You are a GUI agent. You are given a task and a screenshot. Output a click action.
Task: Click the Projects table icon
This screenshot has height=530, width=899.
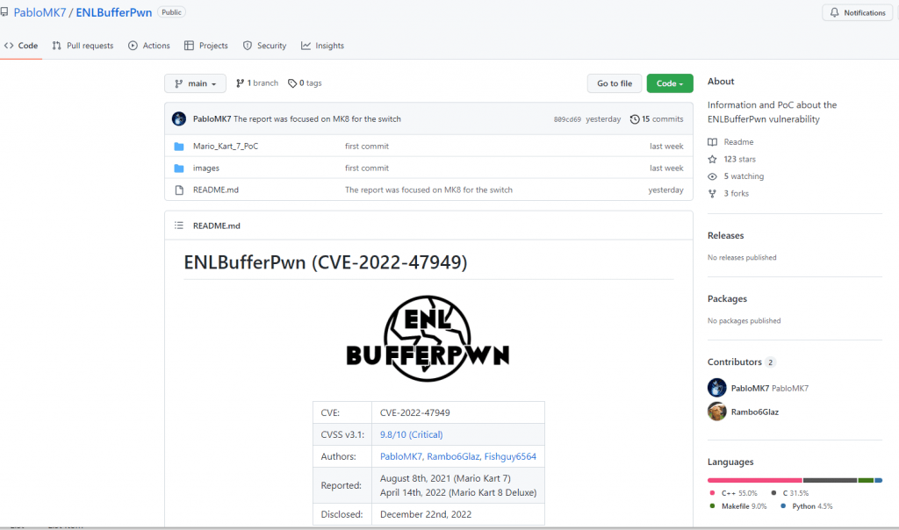coord(190,46)
